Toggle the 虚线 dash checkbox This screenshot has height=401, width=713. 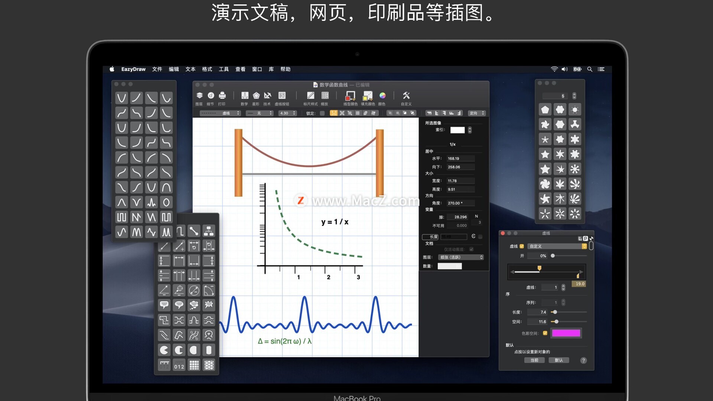[x=522, y=246]
